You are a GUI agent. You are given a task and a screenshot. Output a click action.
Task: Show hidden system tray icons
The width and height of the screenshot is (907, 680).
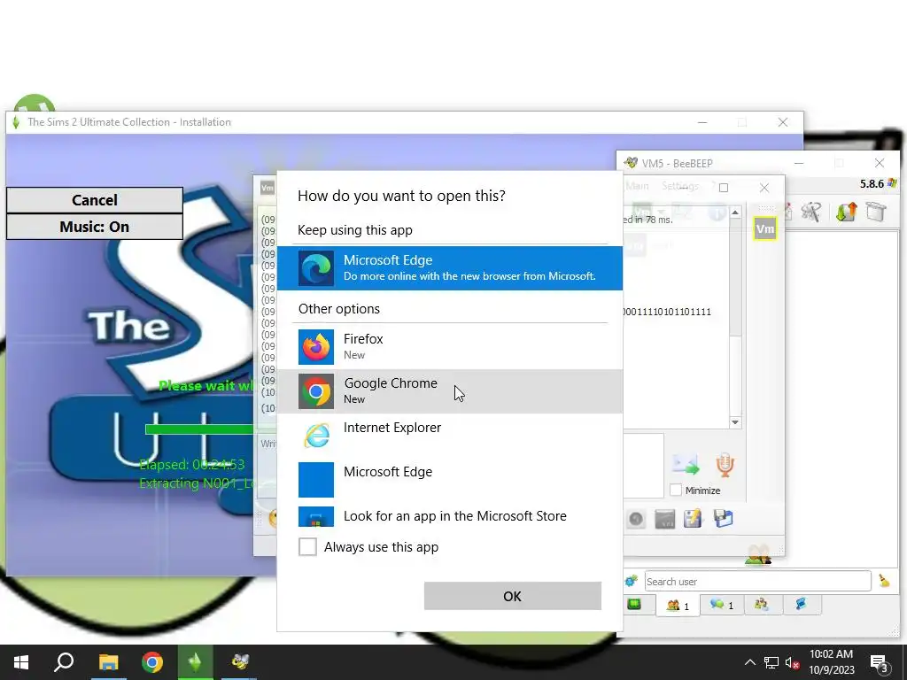click(x=749, y=662)
